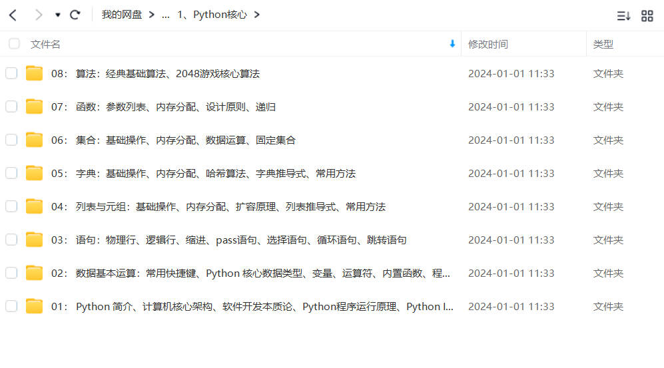The image size is (664, 368).
Task: Go back with the left arrow
Action: pos(13,15)
